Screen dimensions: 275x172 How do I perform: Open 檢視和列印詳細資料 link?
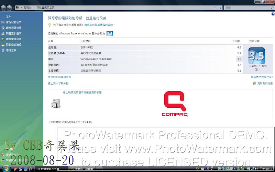59,77
